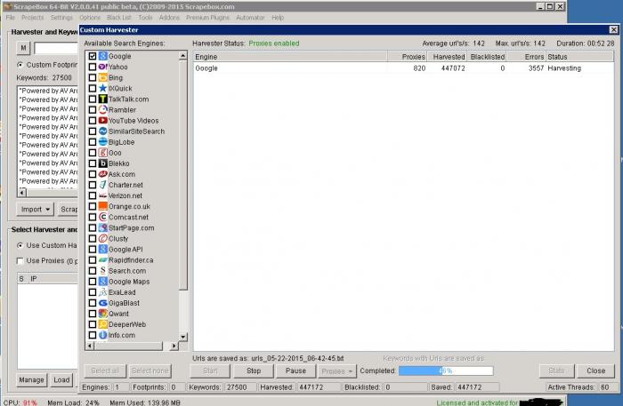Click the Yahoo engine icon
Screen dimensions: 623x406
[103, 67]
